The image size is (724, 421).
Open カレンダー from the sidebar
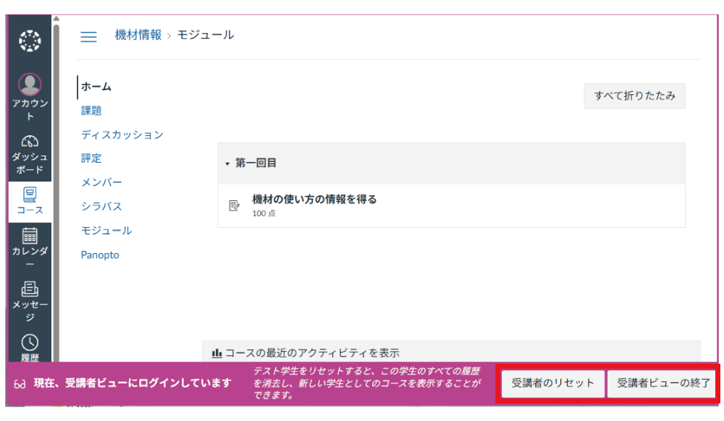[30, 237]
